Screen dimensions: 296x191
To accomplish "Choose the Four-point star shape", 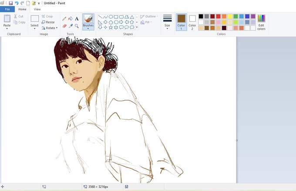I will (105, 27).
